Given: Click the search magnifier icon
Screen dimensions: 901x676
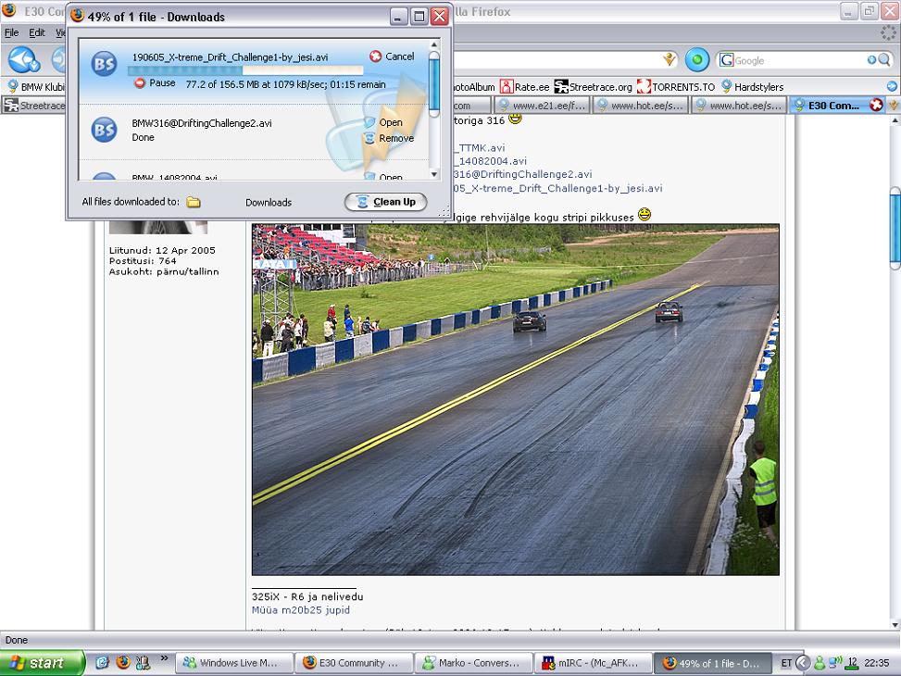Looking at the screenshot, I should point(883,60).
